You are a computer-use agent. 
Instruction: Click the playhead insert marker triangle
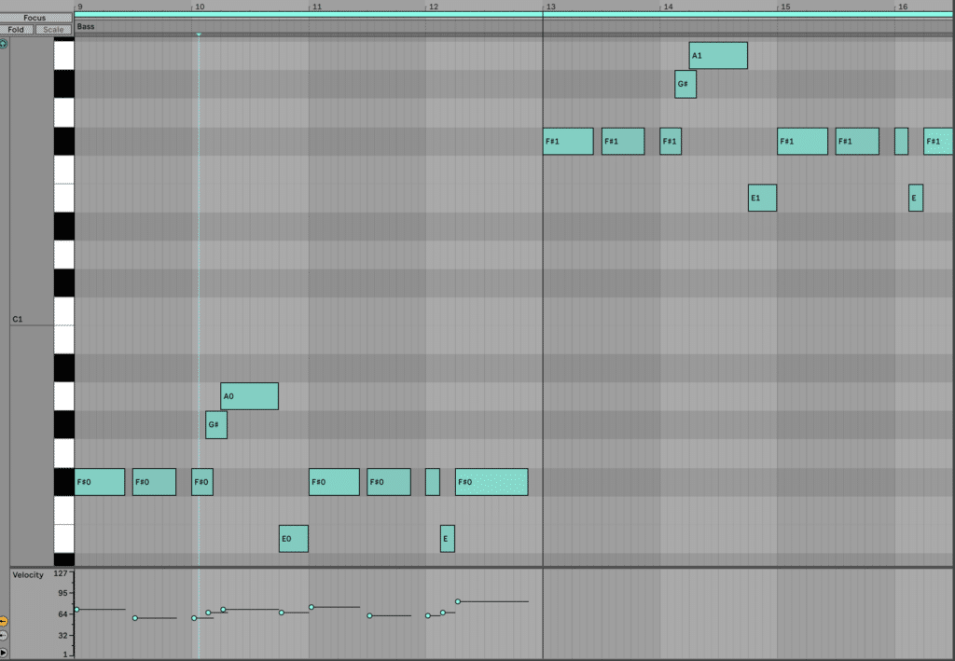coord(199,34)
